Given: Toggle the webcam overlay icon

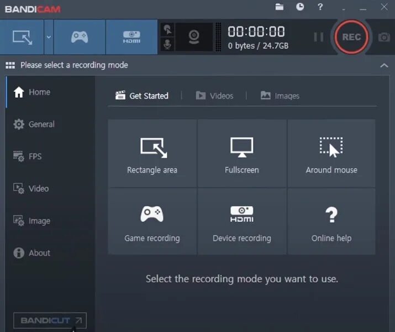Looking at the screenshot, I should tap(194, 37).
